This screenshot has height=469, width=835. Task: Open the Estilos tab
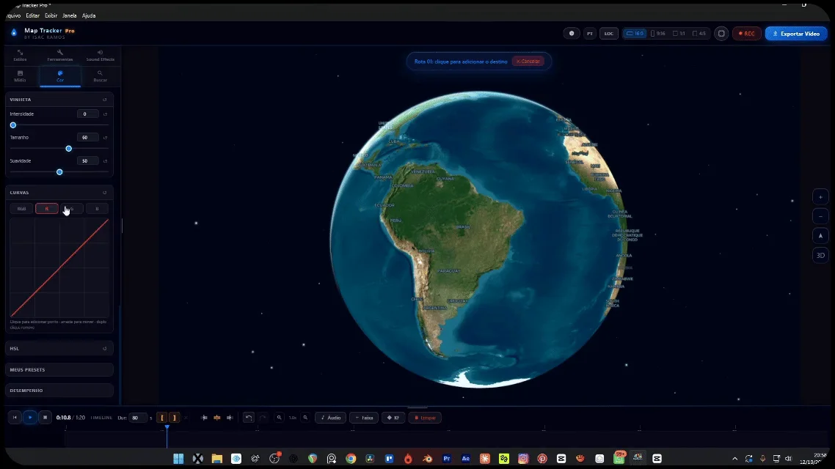[x=21, y=55]
